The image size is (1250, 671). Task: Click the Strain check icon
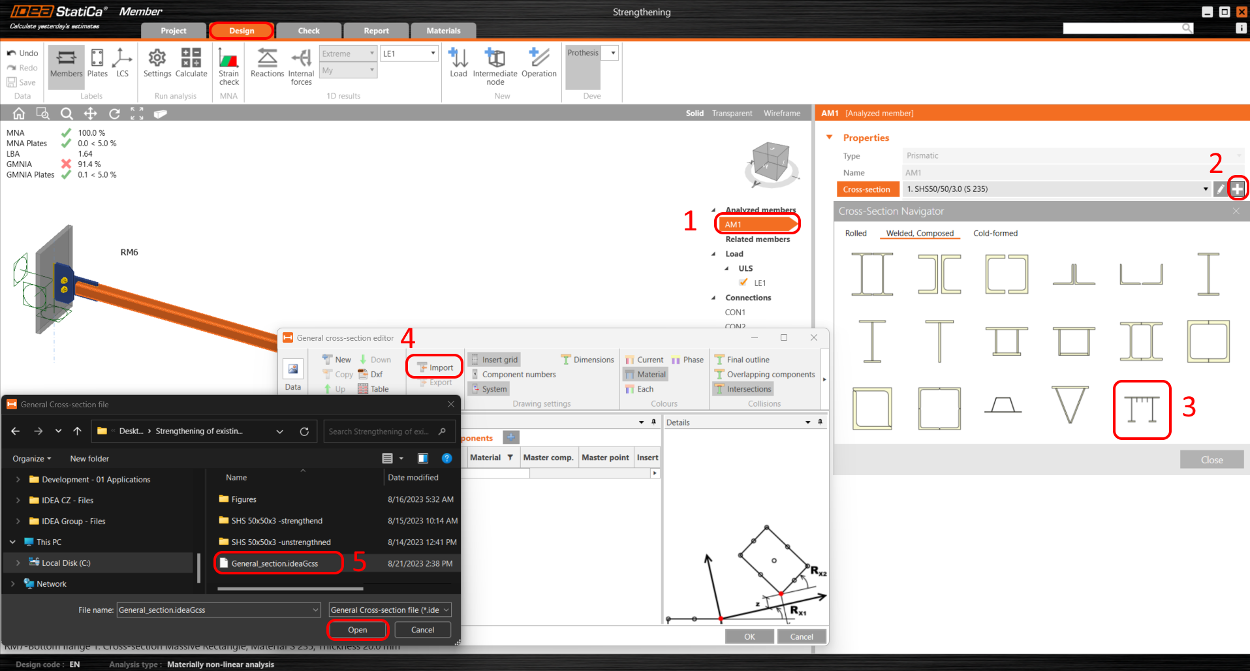(228, 66)
